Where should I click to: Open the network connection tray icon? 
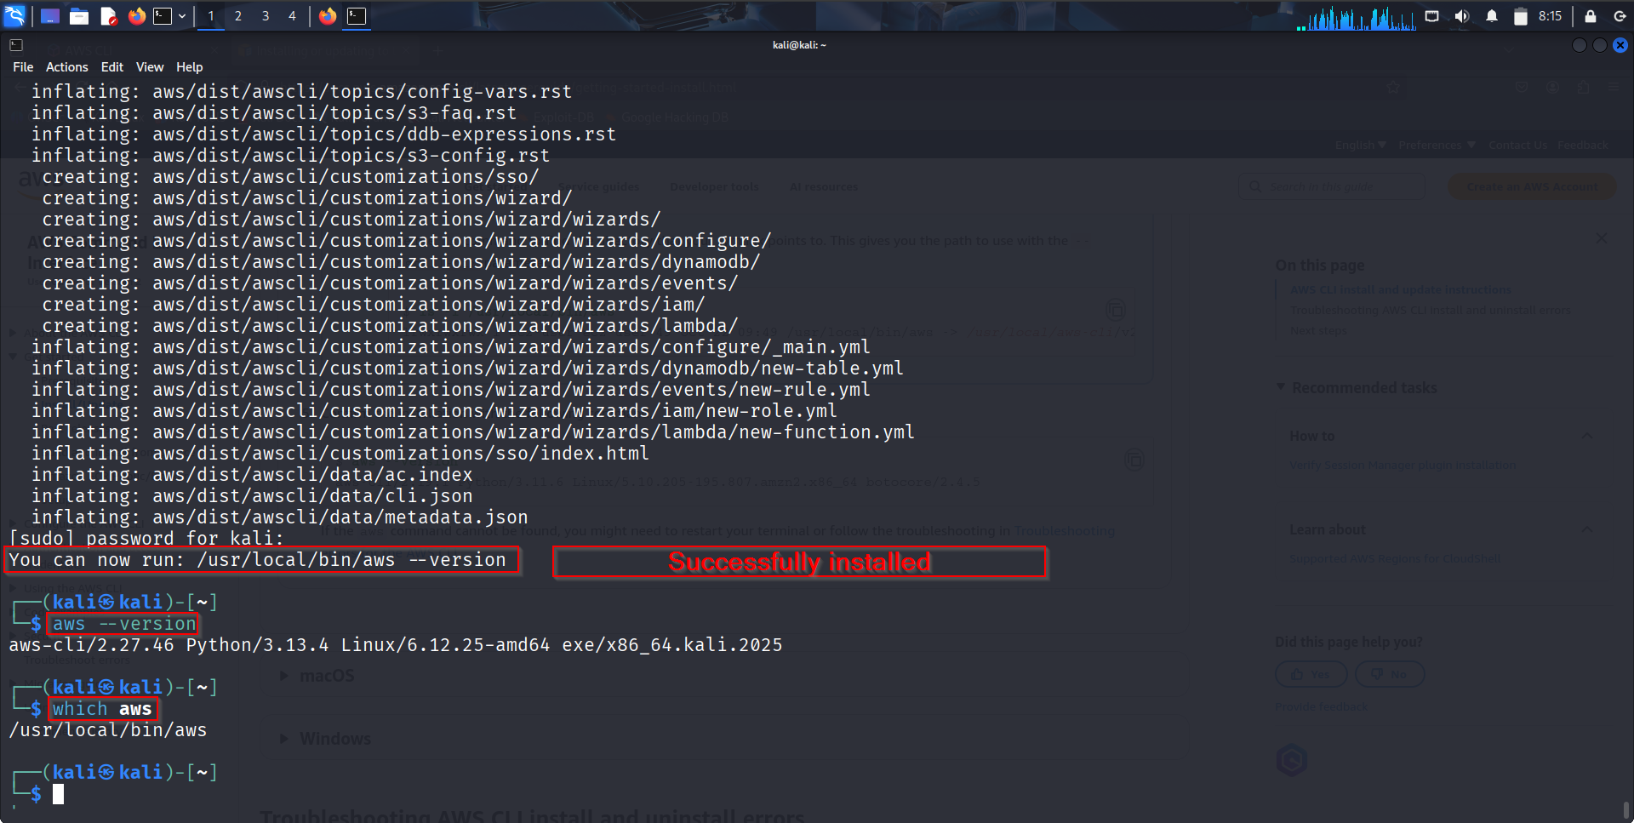pos(1431,16)
